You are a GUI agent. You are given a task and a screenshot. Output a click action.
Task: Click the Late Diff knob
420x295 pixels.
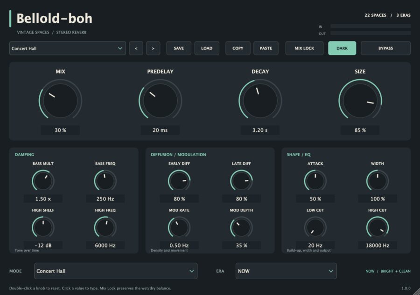(241, 181)
